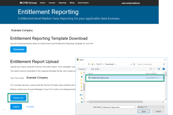Open the file dialog Help icon
This screenshot has width=173, height=115.
click(x=164, y=69)
